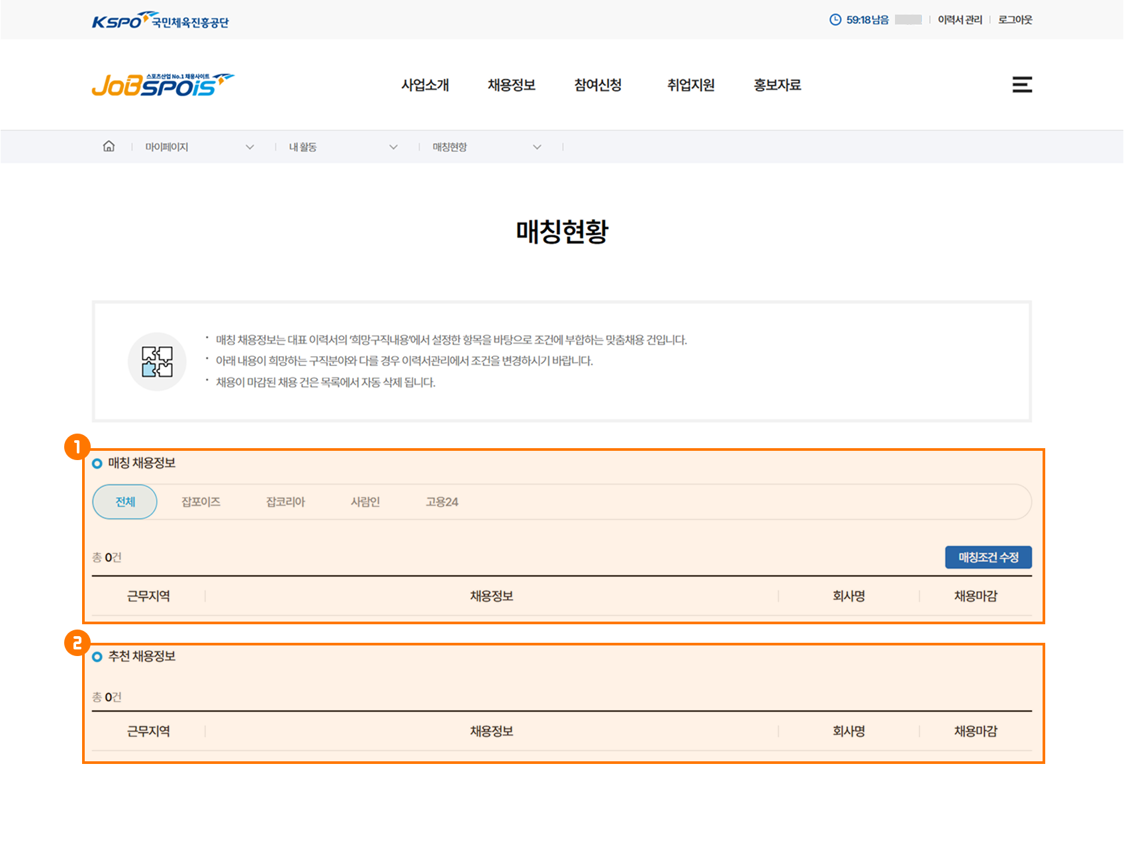Open the 홍보자료 menu
The image size is (1124, 850).
[x=777, y=85]
